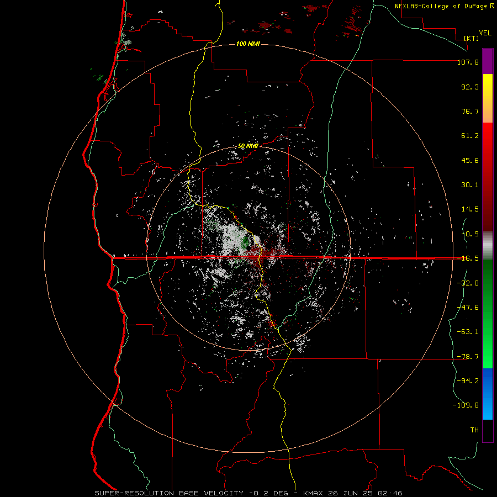The height and width of the screenshot is (497, 497).
Task: Select the -16.5 velocity scale value
Action: [x=468, y=258]
